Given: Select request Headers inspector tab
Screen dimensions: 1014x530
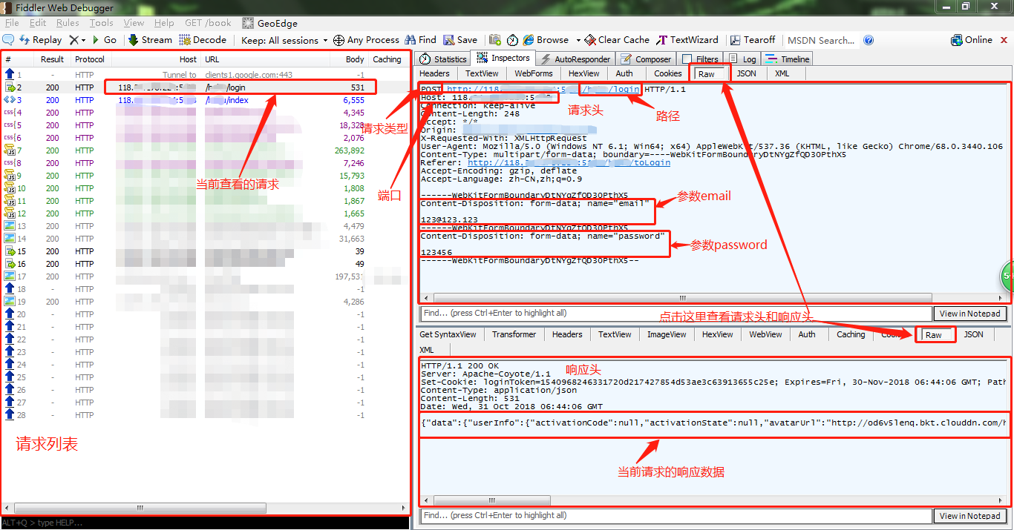Looking at the screenshot, I should click(434, 73).
